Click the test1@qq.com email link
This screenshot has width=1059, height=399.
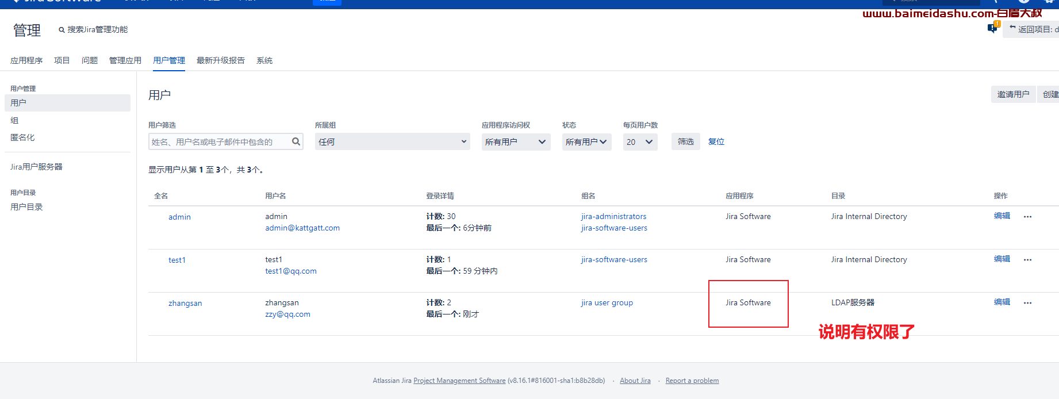tap(291, 271)
